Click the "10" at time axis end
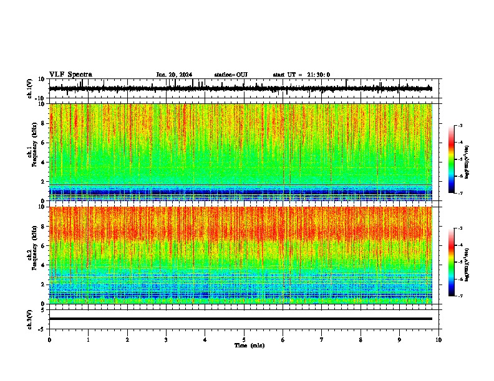Viewport: 494px width, 381px height. (x=438, y=340)
